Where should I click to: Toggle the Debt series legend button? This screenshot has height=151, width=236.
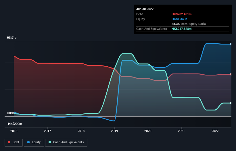click(x=14, y=142)
